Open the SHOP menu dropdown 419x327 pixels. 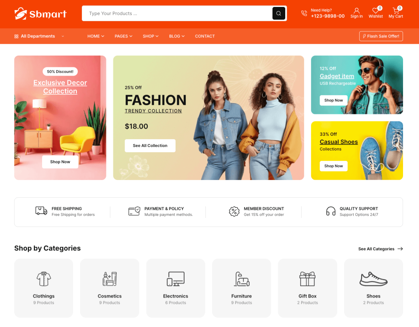(151, 36)
